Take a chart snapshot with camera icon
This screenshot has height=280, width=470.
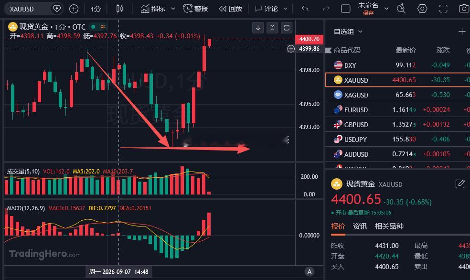point(464,9)
